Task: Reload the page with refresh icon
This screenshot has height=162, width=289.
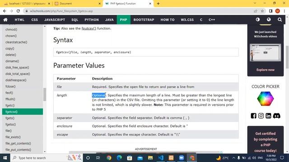Action: click(x=18, y=11)
